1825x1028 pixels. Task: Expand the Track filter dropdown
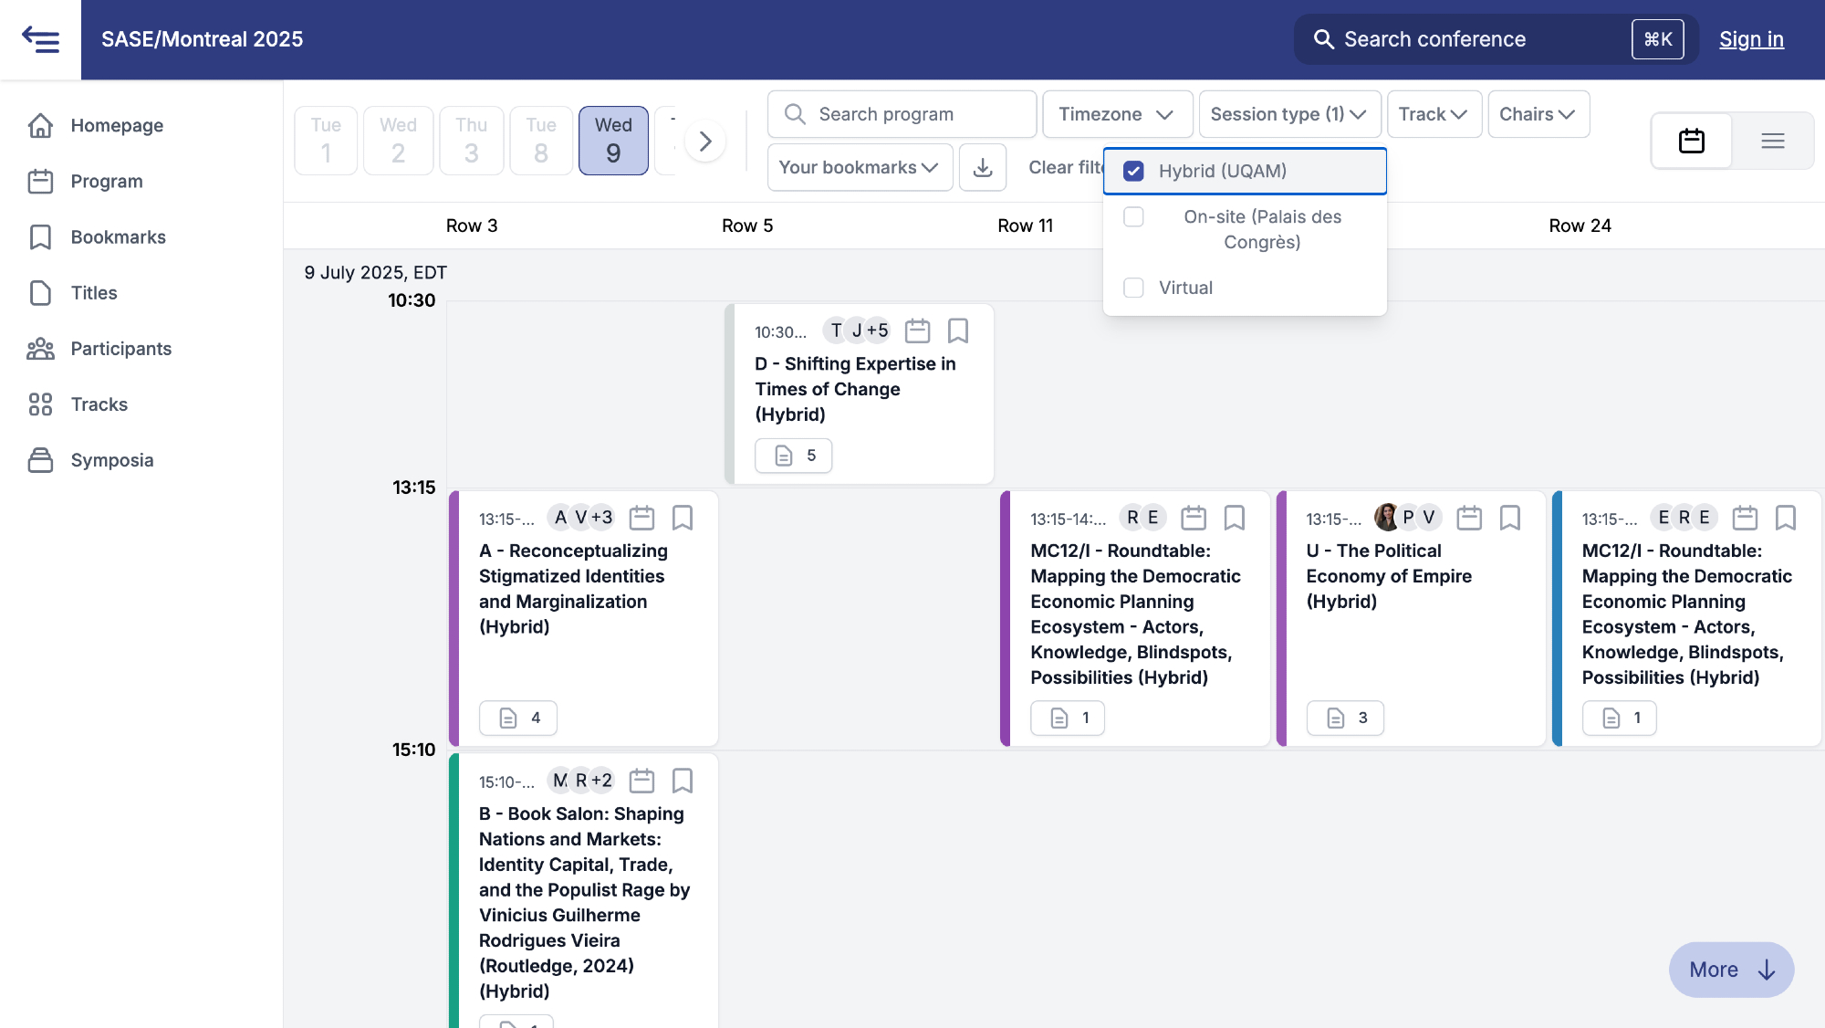point(1433,114)
